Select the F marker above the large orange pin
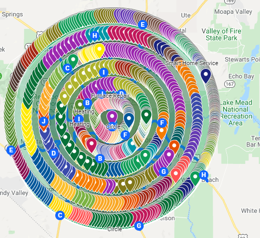The image size is (260, 238). [x=162, y=123]
